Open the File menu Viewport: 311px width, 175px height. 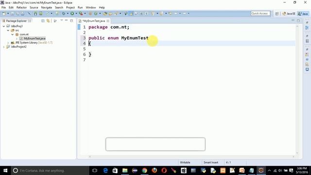(3, 8)
